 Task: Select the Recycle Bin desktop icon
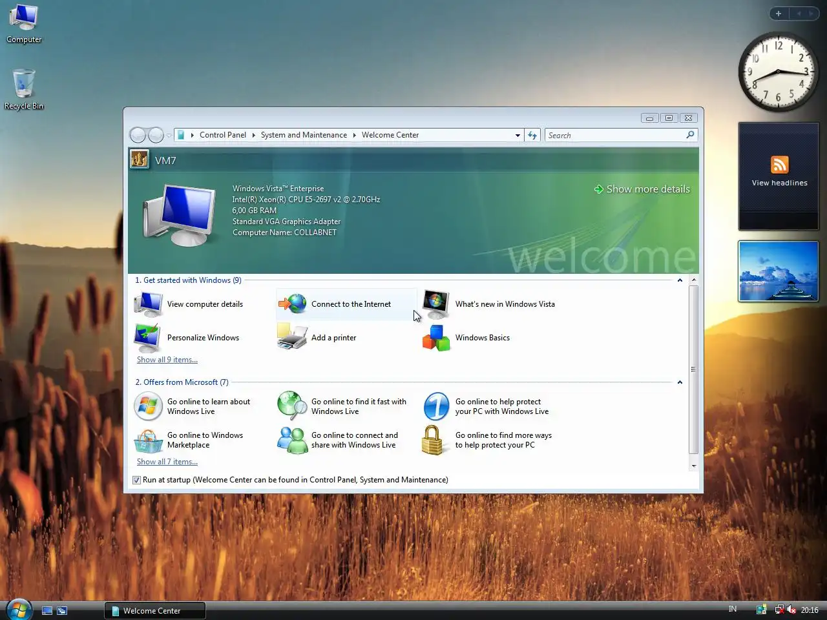coord(24,90)
